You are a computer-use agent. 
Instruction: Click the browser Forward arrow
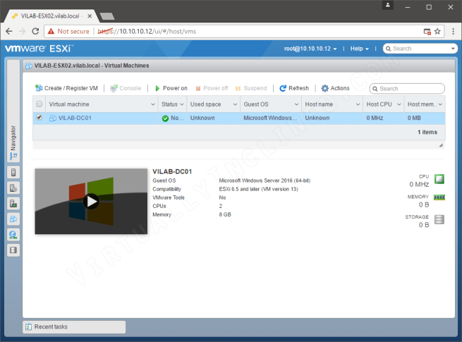pos(22,31)
